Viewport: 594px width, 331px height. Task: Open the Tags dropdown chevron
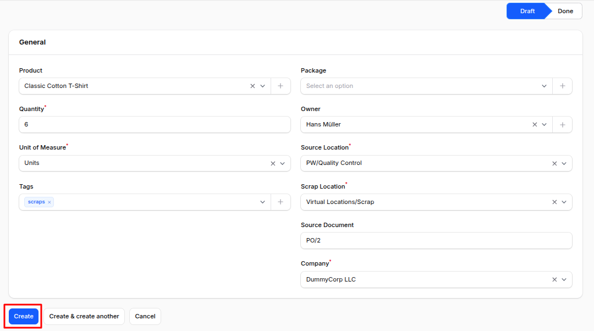click(262, 202)
